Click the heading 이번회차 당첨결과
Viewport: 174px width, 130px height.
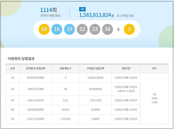tap(21, 59)
